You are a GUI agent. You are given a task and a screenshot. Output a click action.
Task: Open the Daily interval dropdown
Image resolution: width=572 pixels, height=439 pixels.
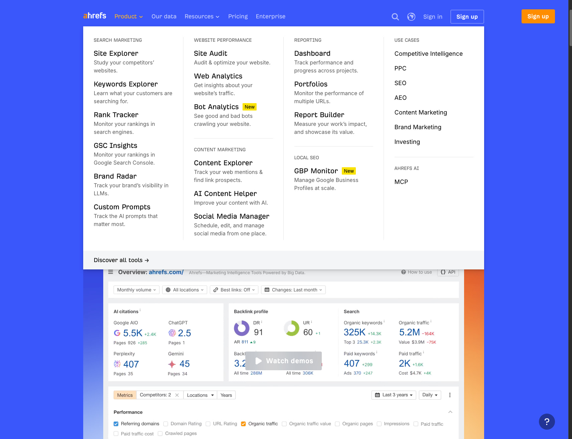pyautogui.click(x=430, y=395)
